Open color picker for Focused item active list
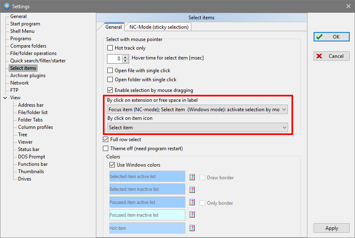Image resolution: width=355 pixels, height=238 pixels. click(192, 202)
